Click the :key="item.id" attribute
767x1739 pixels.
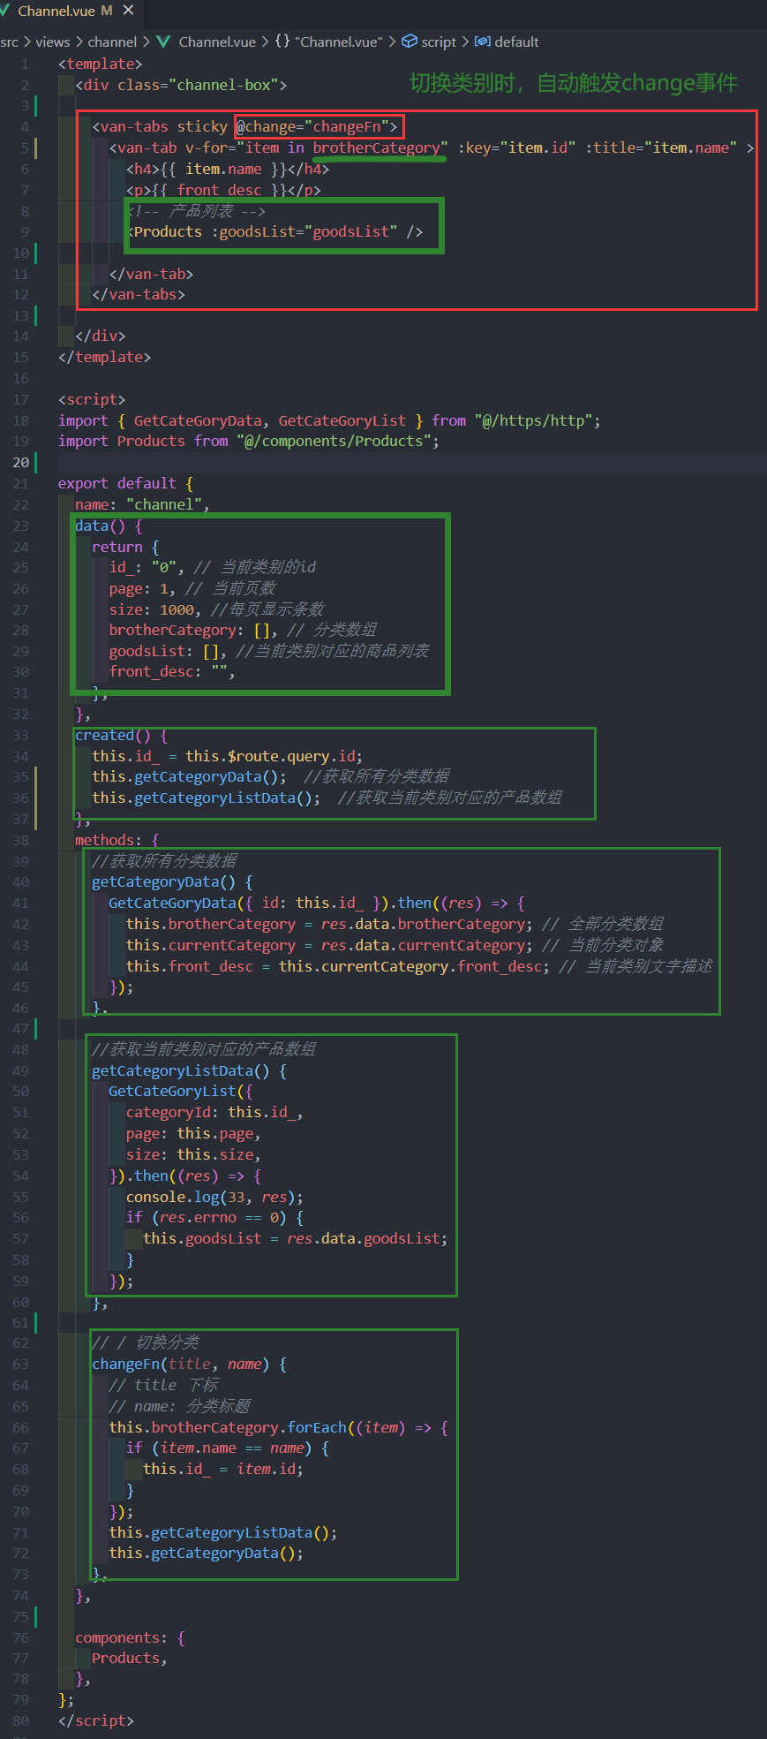click(x=516, y=147)
